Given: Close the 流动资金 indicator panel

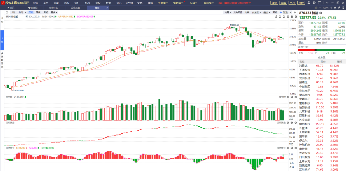Looking at the screenshot, I should 295,123.
